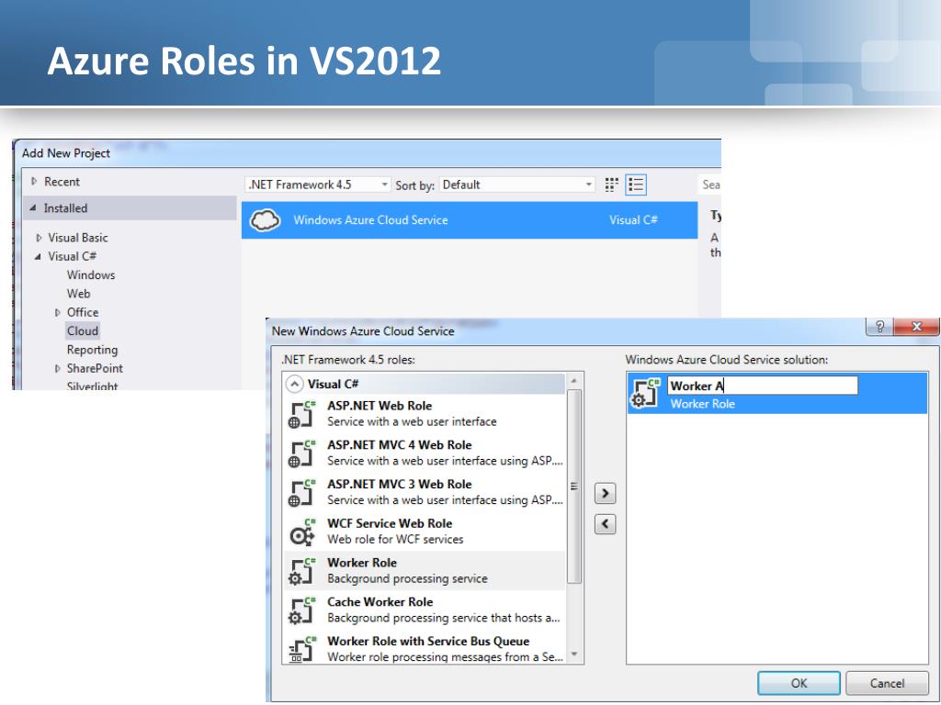Screen dimensions: 941x705
Task: Click the Service Bus Queue worker role icon
Action: (301, 649)
